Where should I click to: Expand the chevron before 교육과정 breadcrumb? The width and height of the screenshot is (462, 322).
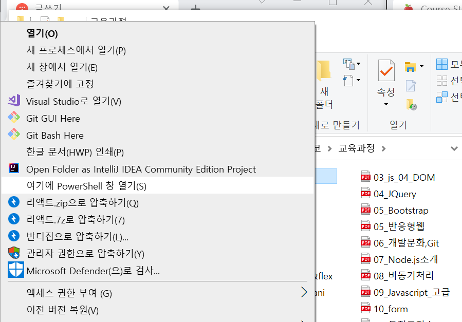tap(330, 148)
